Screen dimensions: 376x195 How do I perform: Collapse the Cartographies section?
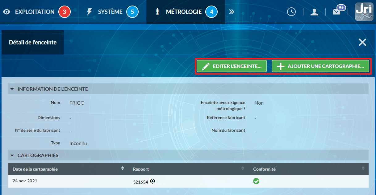12,156
